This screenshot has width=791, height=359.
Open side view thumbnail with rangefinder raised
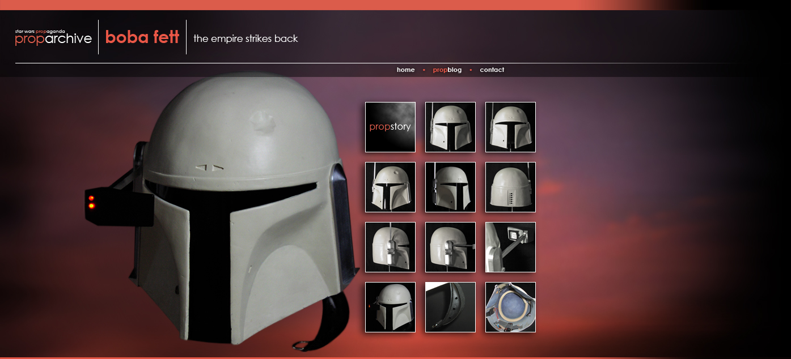(390, 247)
